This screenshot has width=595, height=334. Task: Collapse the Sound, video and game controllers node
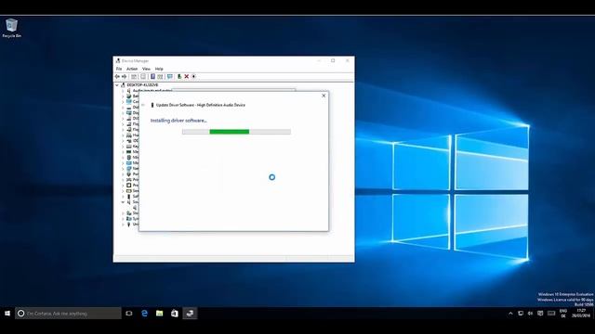point(123,202)
